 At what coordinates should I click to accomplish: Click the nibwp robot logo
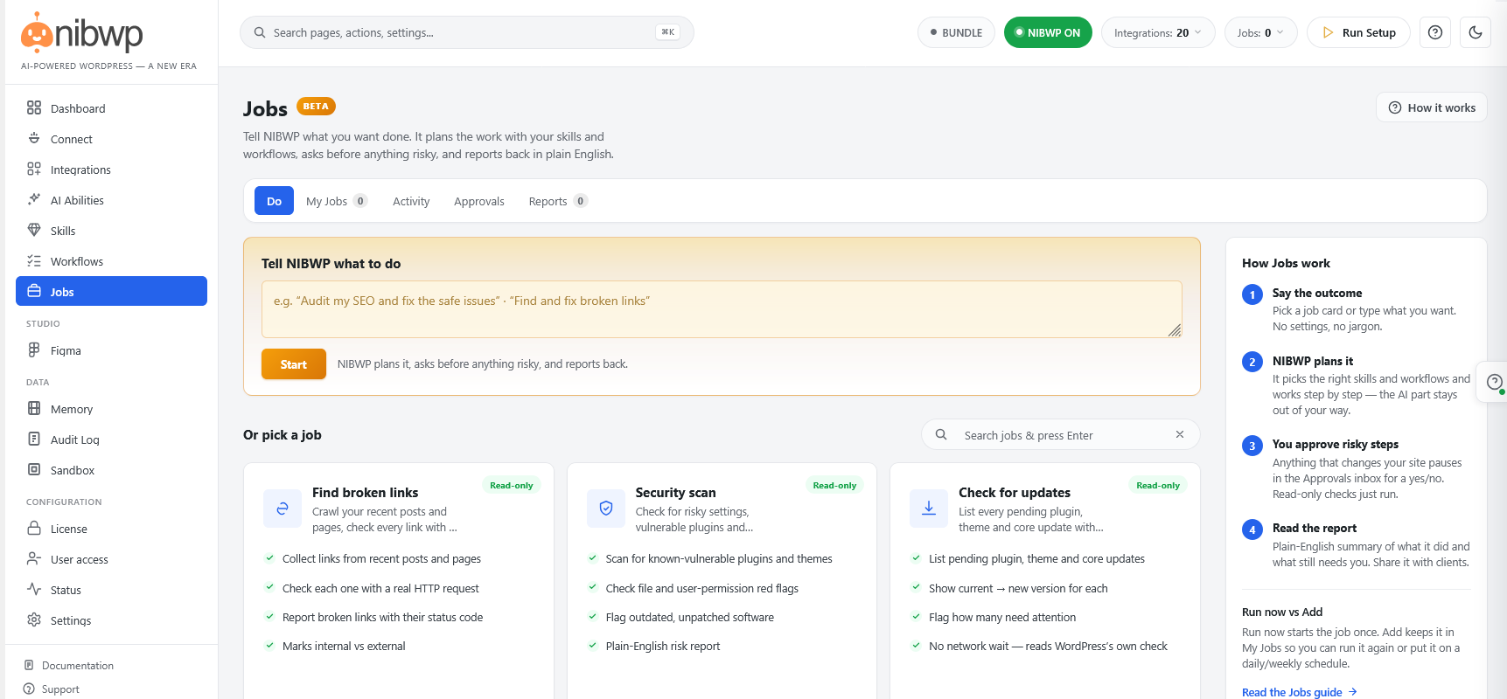[36, 32]
